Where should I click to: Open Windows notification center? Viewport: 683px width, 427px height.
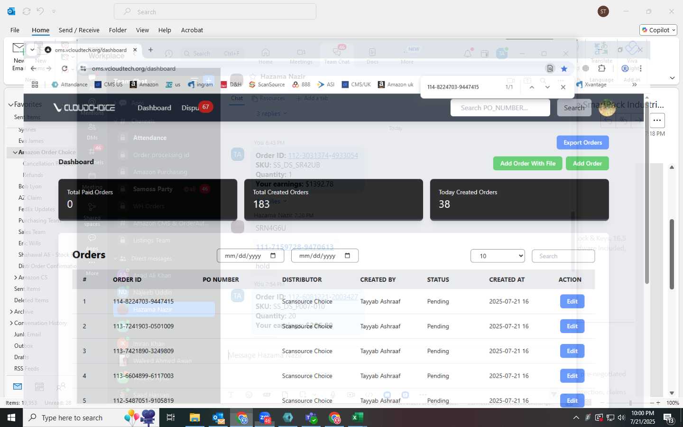(x=669, y=418)
